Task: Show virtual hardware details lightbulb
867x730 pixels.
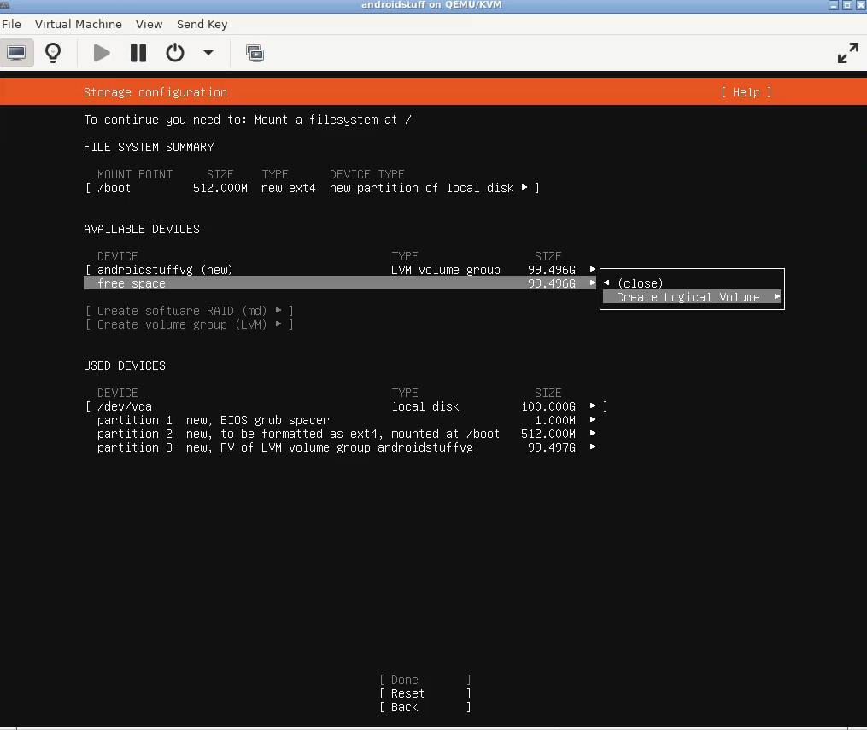Action: tap(53, 53)
